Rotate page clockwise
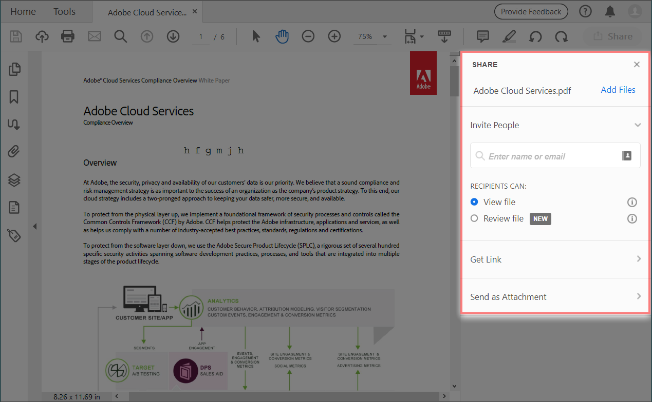652x402 pixels. [562, 36]
